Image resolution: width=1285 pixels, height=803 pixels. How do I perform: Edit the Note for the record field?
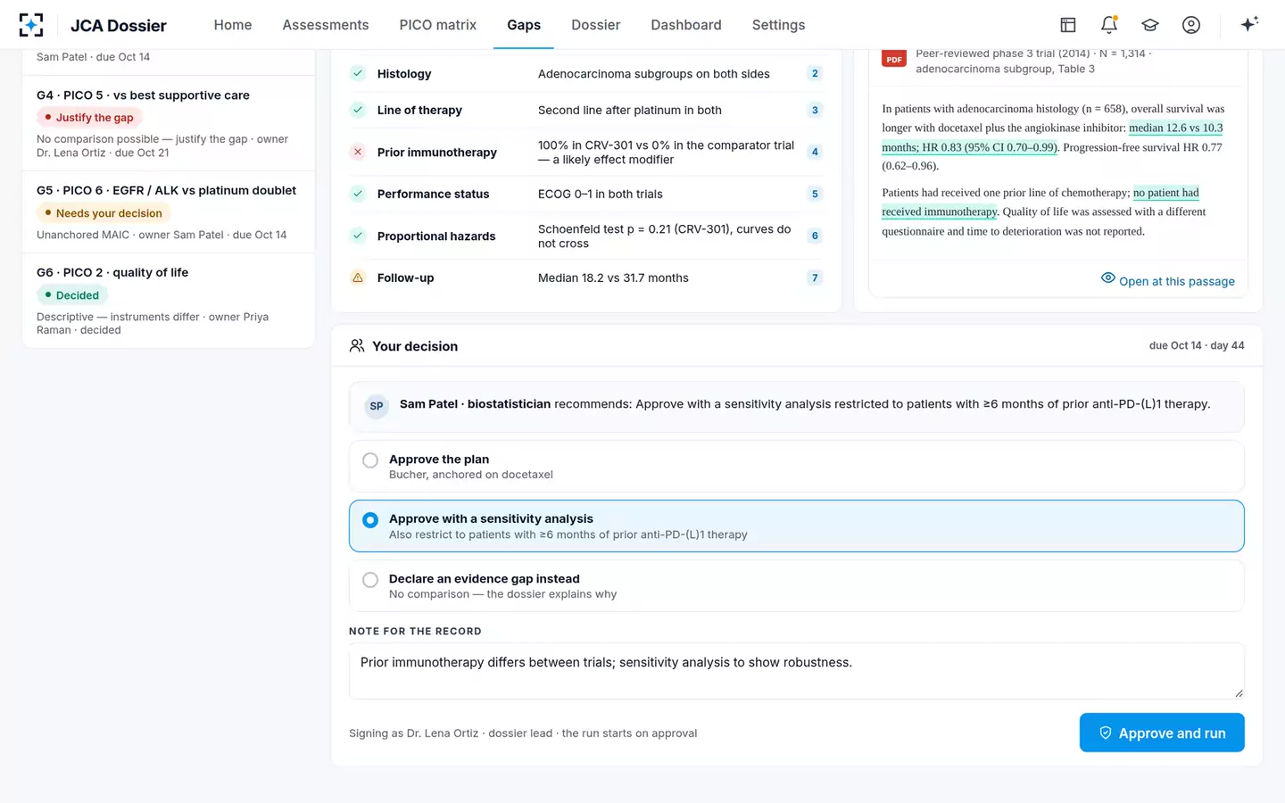tap(796, 671)
